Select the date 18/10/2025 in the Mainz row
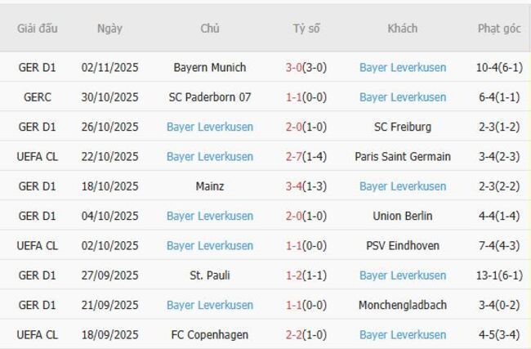Screen dimensions: 531x349 109,186
